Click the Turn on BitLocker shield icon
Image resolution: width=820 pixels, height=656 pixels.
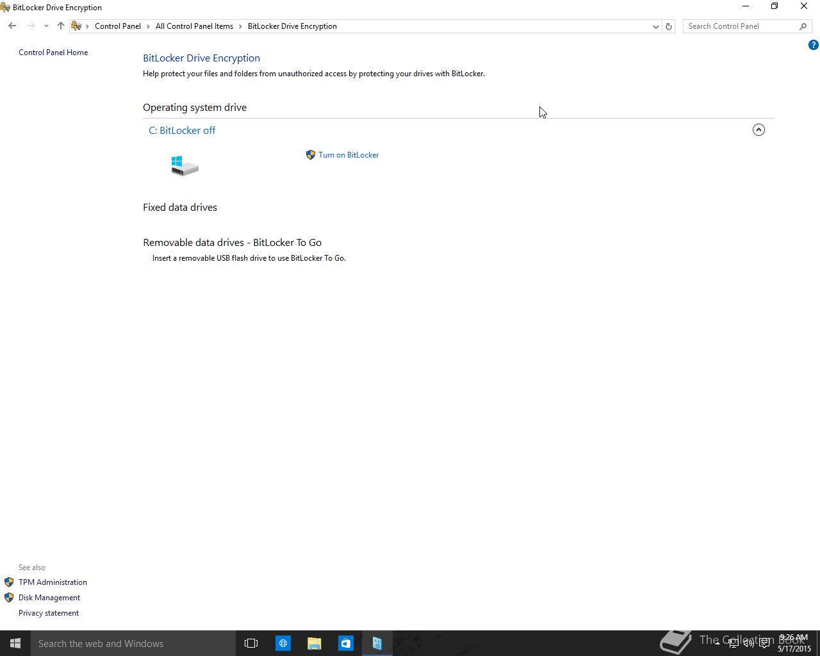311,155
